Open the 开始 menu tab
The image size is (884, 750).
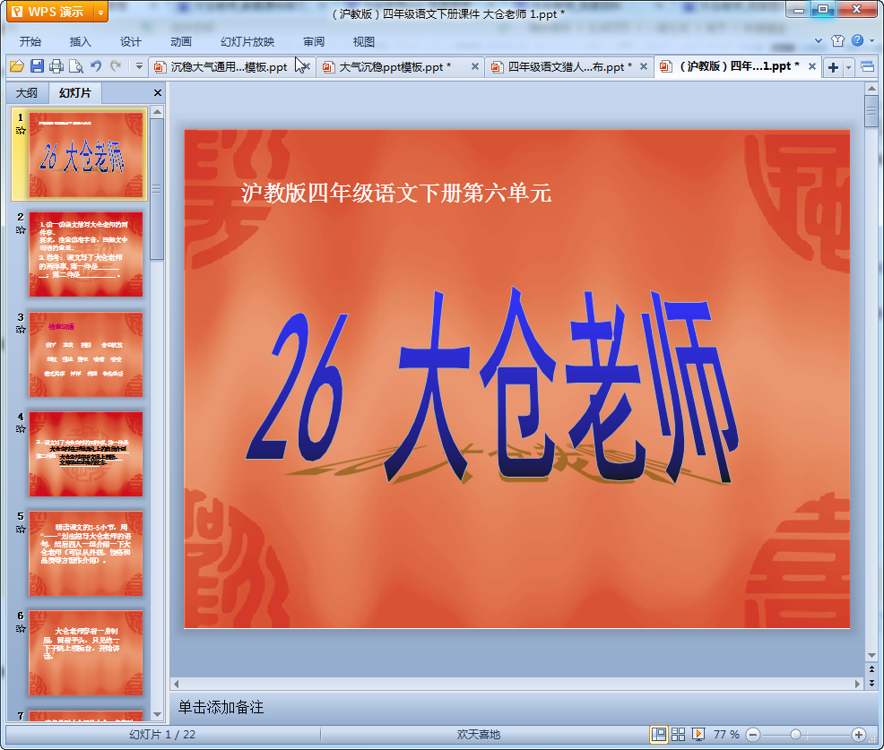[x=30, y=42]
